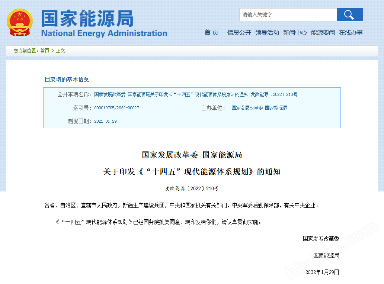The width and height of the screenshot is (384, 284).
Task: Open the 首页 navigation menu item
Action: tap(211, 33)
